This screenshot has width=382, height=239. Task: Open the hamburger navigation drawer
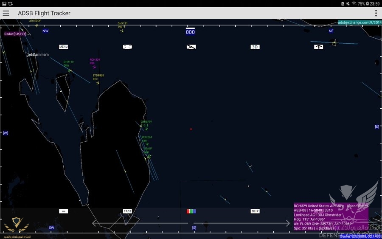[x=6, y=13]
